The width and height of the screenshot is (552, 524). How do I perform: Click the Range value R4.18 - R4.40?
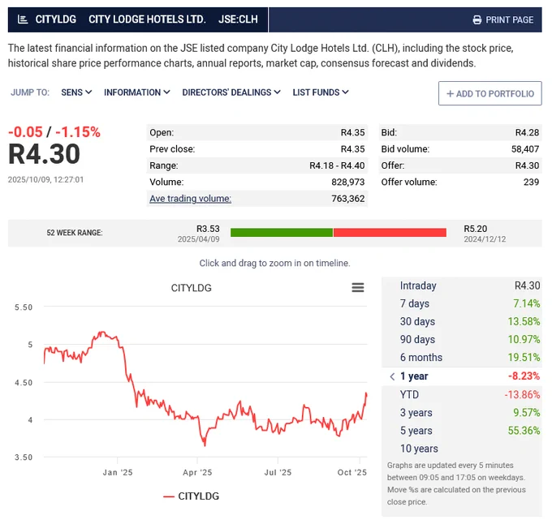337,165
